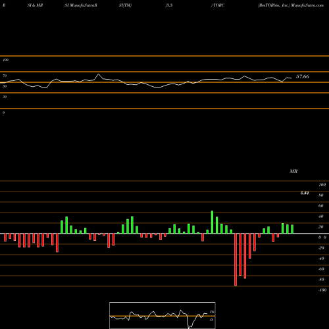
Task: Click the 70 label on the RSI axis
Action: click(x=5, y=76)
